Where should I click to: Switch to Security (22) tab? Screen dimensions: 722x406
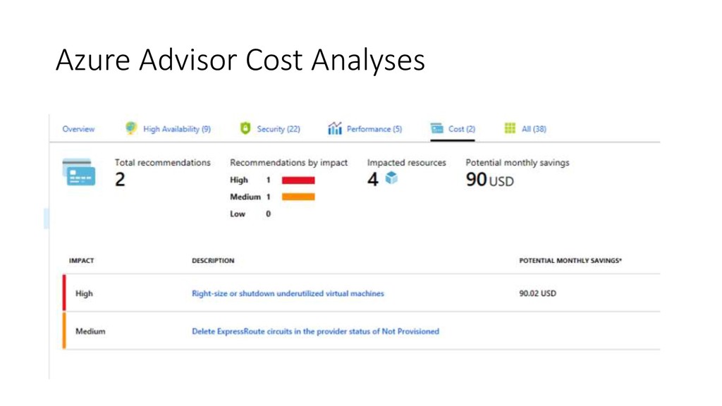[x=279, y=129]
